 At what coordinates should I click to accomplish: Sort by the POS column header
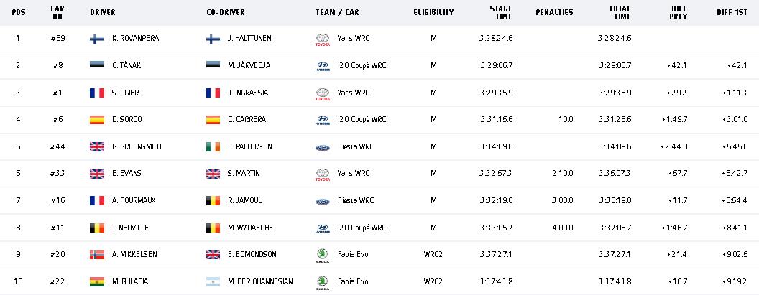click(19, 13)
